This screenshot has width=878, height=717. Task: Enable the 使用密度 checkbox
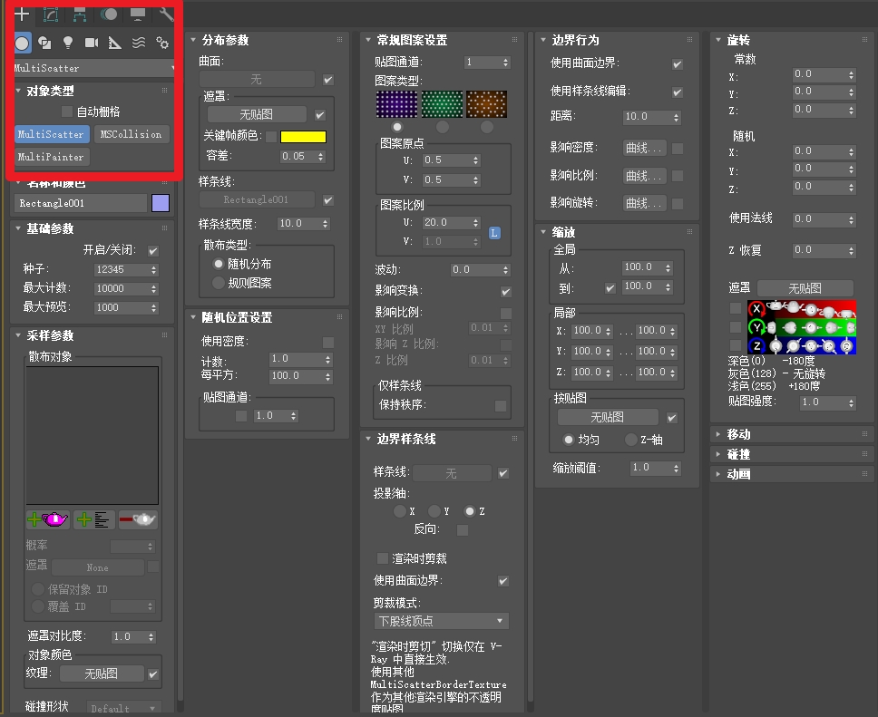coord(328,342)
